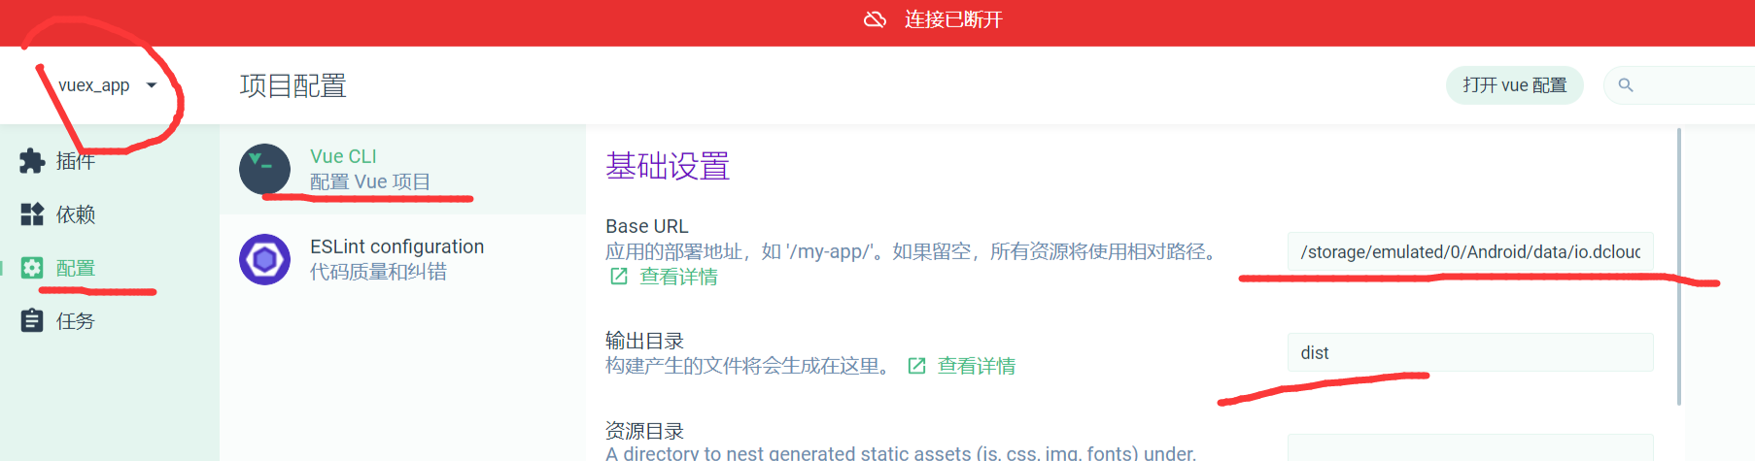Open the 依赖 dependencies section
Screen dimensions: 1755x461
pyautogui.click(x=110, y=214)
